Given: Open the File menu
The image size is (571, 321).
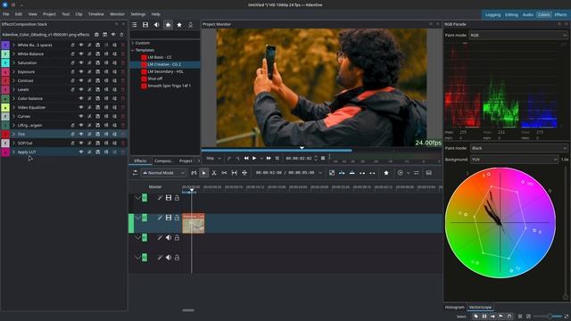Looking at the screenshot, I should coord(6,14).
